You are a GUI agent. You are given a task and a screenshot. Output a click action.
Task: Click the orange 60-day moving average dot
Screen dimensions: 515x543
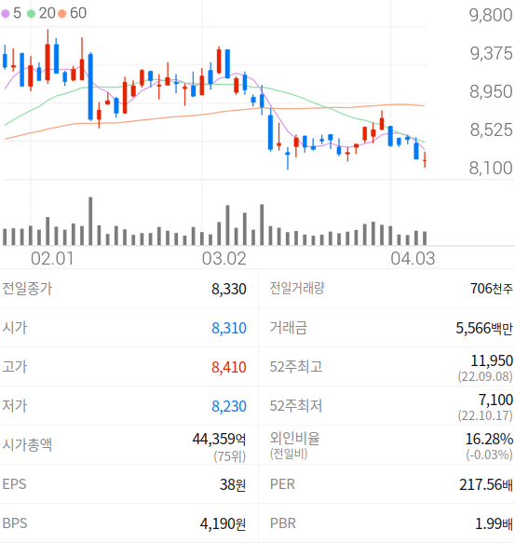tap(62, 14)
